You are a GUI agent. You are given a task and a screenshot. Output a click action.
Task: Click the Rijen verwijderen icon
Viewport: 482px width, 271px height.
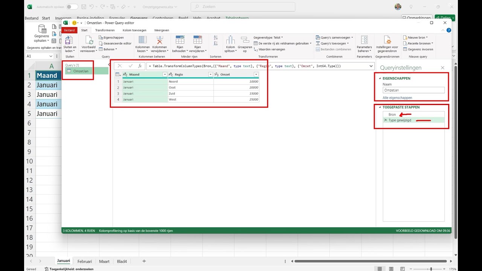198,40
